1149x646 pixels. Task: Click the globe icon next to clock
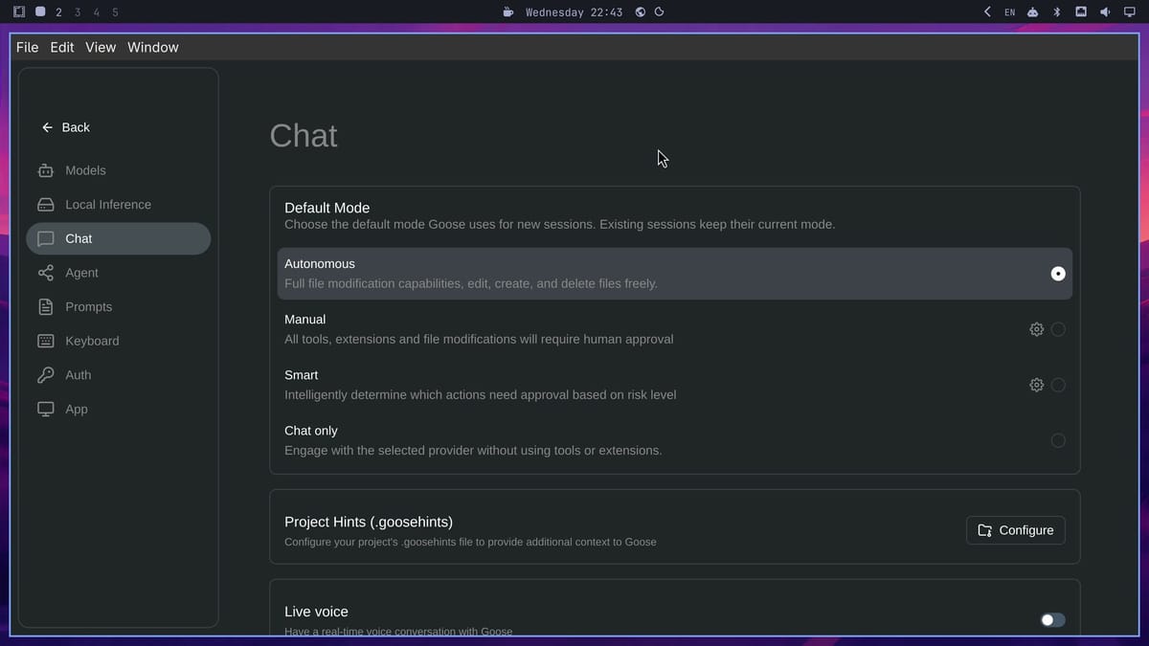(641, 12)
